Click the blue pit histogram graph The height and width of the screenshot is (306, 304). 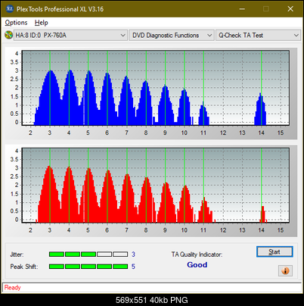(x=156, y=88)
